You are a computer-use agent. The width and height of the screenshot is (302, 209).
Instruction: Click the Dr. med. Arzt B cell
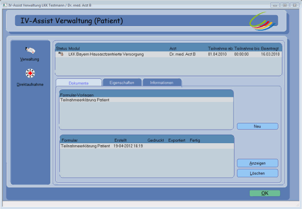tap(182, 54)
